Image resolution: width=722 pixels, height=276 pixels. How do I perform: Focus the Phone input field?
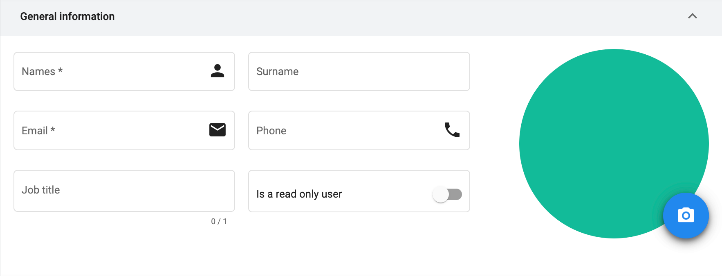click(359, 130)
